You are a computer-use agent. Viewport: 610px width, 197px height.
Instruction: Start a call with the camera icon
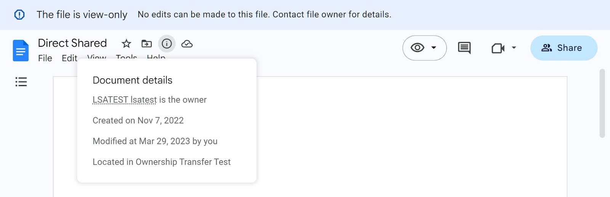click(498, 48)
